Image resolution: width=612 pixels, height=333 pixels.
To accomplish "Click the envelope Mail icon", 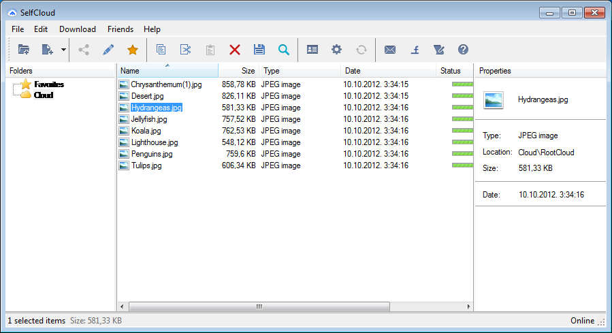I will [x=390, y=50].
